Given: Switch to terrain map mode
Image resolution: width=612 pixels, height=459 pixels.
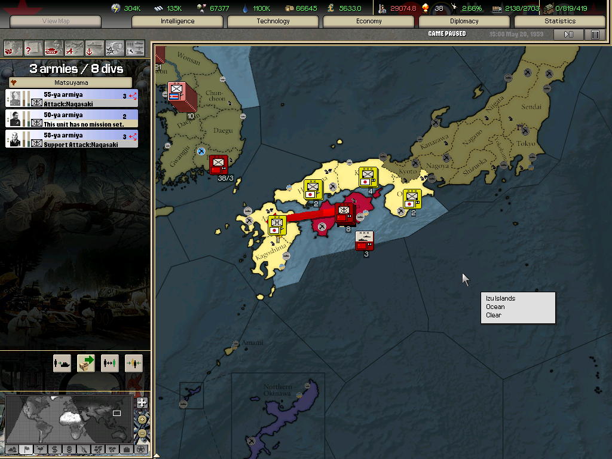Looking at the screenshot, I should click(x=12, y=449).
